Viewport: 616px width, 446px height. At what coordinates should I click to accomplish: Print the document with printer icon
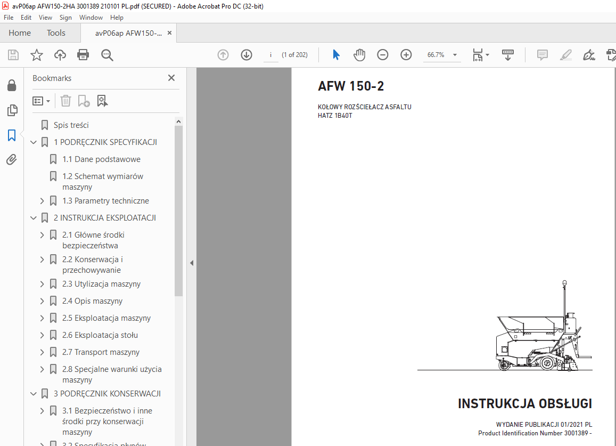pos(83,55)
